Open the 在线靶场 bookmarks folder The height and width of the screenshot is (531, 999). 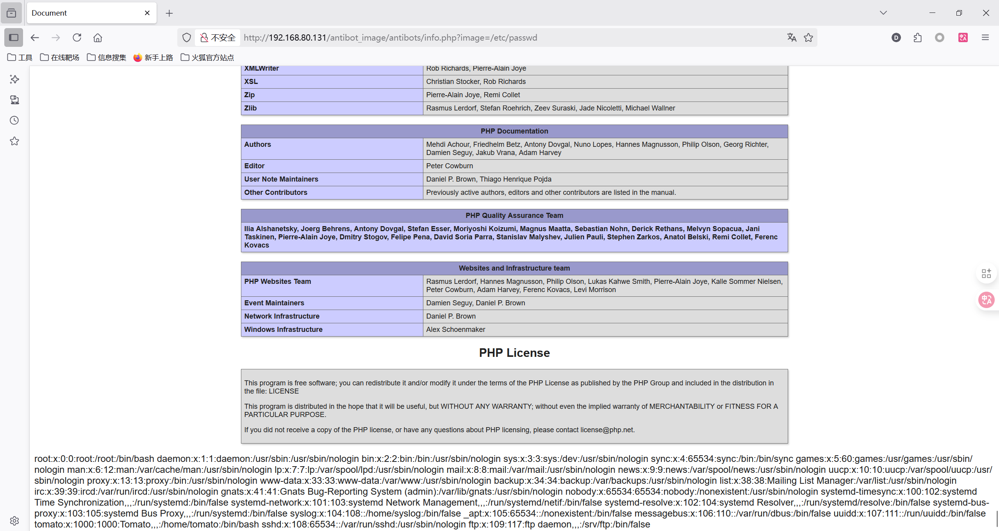60,57
